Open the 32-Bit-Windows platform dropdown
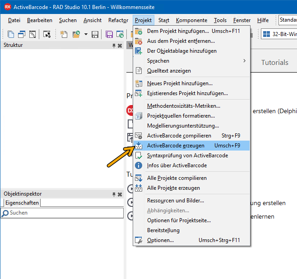 [279, 34]
